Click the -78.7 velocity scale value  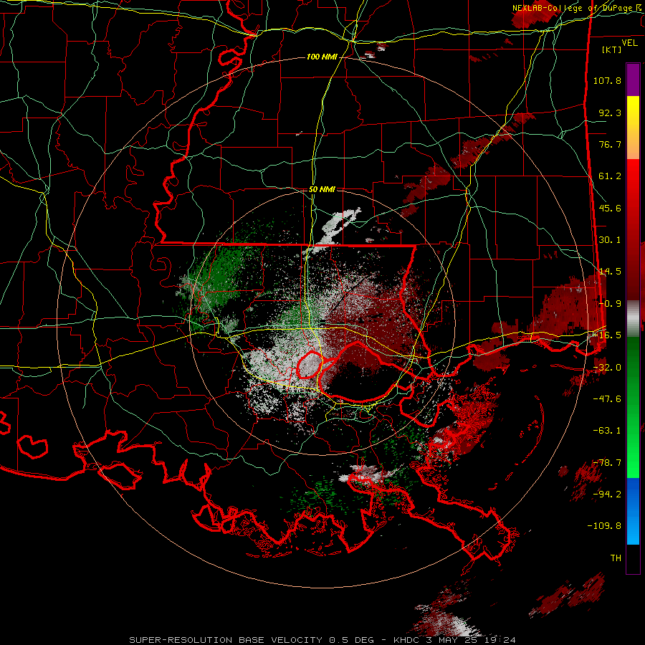pyautogui.click(x=607, y=463)
